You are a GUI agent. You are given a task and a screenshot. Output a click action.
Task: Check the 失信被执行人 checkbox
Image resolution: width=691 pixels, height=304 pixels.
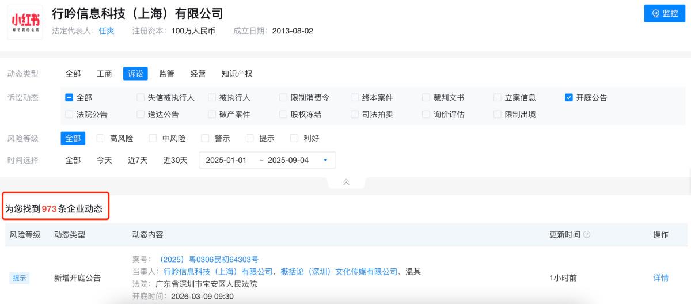[141, 98]
